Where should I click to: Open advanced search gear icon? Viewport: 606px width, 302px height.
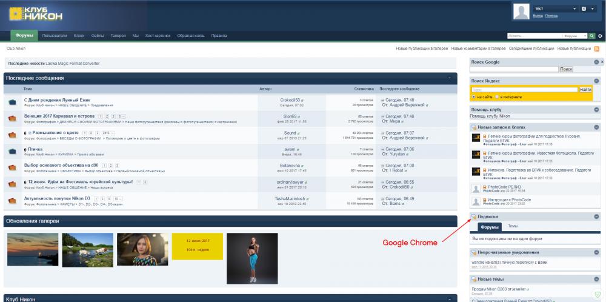coord(600,36)
